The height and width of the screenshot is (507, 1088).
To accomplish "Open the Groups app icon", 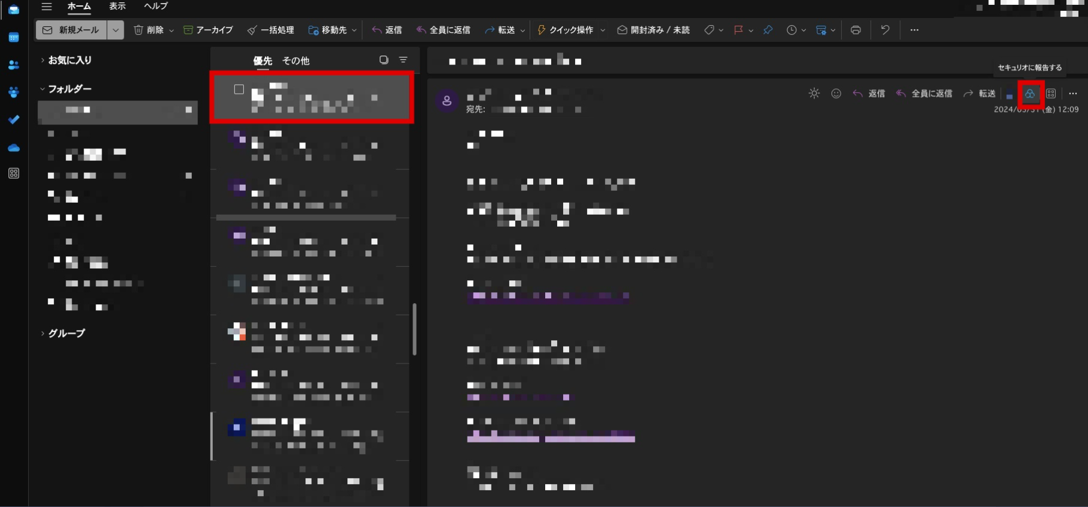I will (x=14, y=92).
